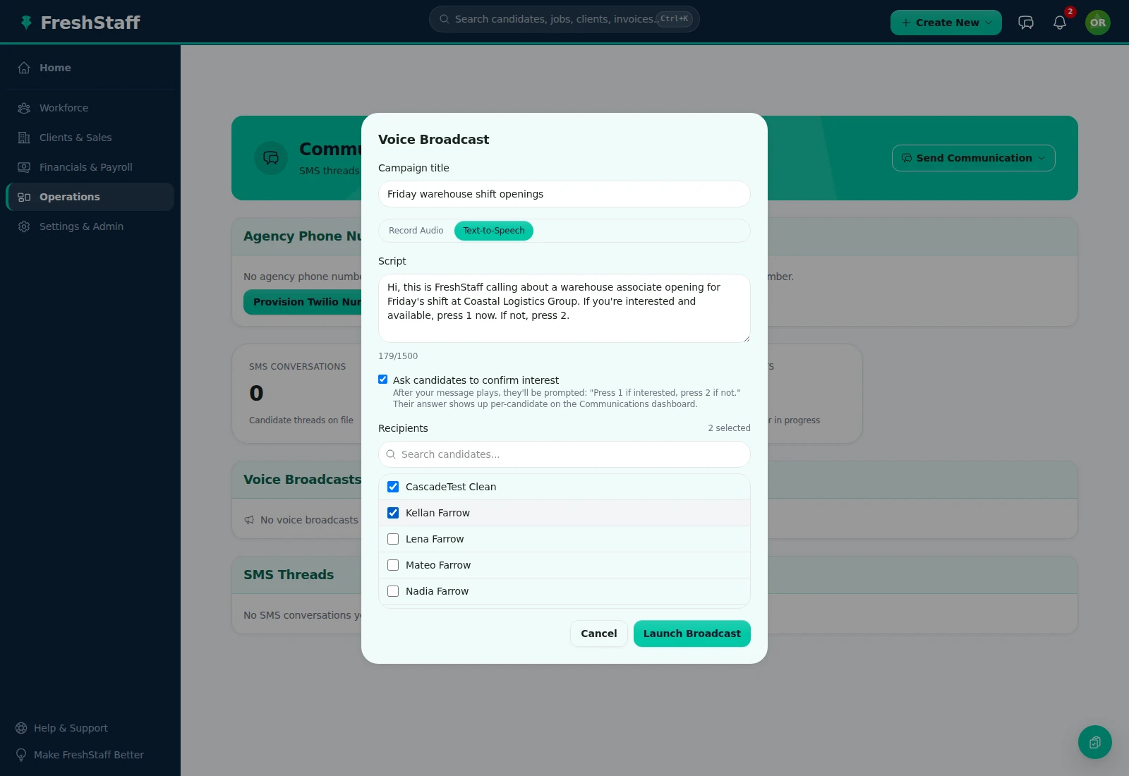The image size is (1129, 776).
Task: Click the FreshStaff logo icon
Action: [x=26, y=23]
